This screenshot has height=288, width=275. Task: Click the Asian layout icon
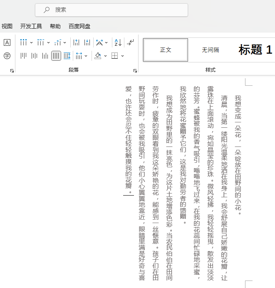[99, 42]
